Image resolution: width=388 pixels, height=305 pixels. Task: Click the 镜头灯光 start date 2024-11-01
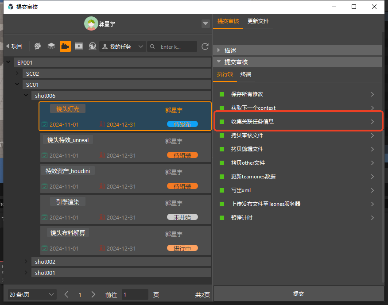(64, 124)
